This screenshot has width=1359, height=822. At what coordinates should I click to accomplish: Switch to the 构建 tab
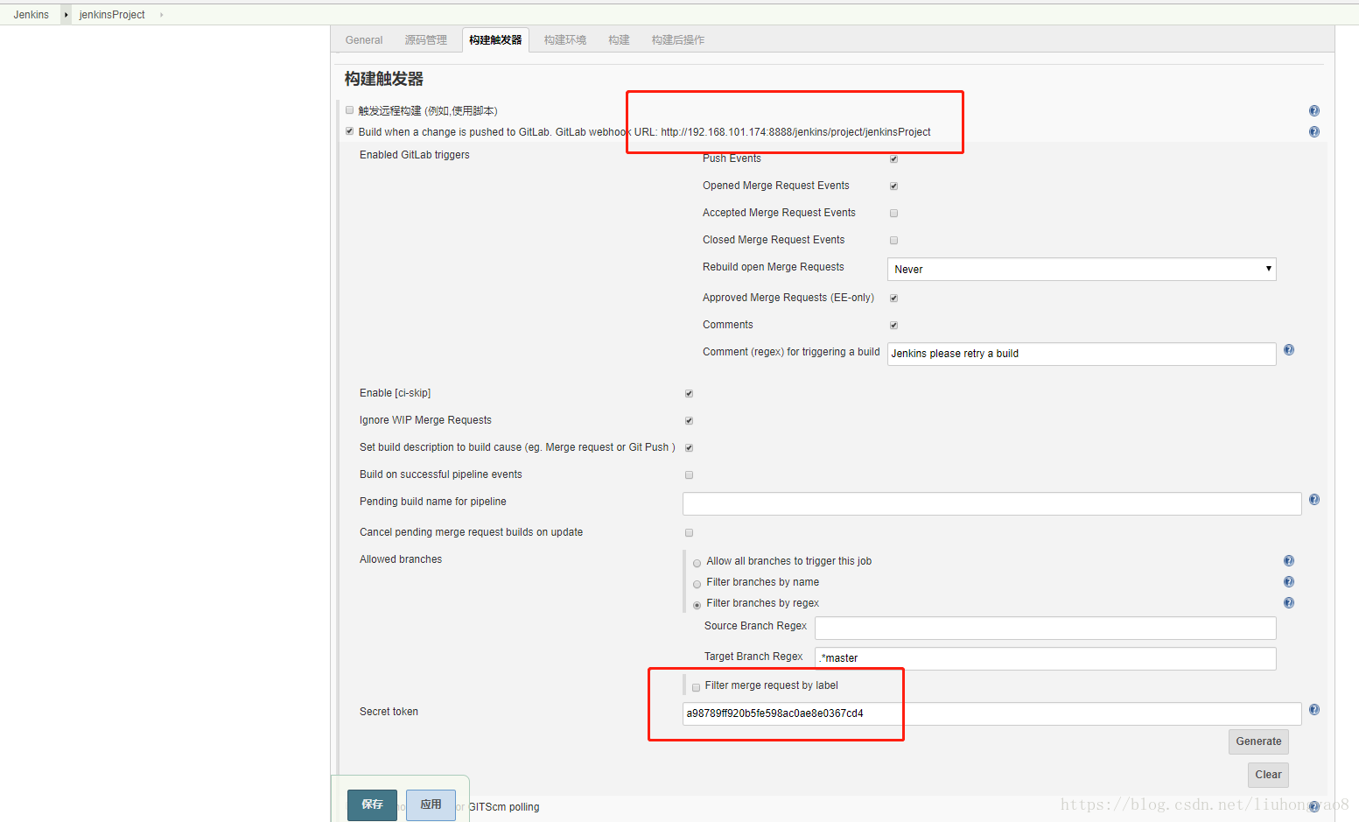pos(620,40)
